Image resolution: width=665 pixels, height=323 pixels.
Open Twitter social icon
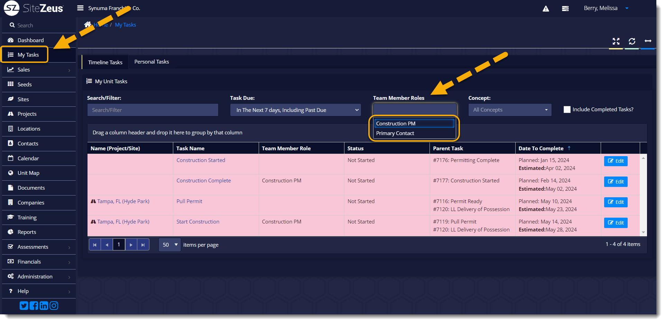[24, 306]
